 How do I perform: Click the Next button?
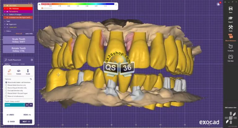[x=26, y=121]
